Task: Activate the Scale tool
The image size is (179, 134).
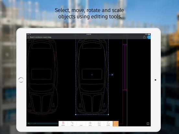Action: pyautogui.click(x=99, y=124)
